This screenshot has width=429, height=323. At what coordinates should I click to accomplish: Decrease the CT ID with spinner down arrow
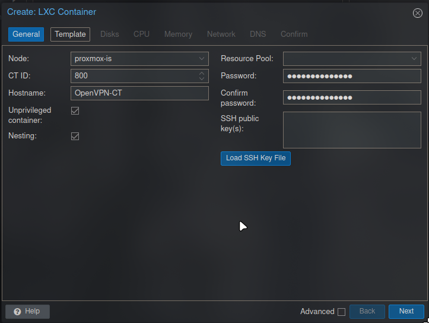(202, 79)
